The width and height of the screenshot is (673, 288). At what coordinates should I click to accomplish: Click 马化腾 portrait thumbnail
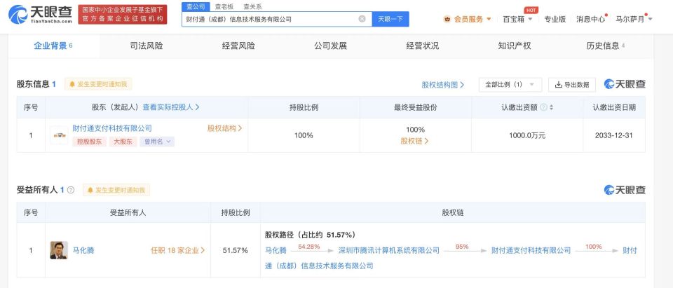click(x=59, y=250)
